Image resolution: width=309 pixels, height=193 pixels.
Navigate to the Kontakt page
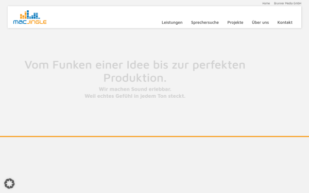point(285,23)
